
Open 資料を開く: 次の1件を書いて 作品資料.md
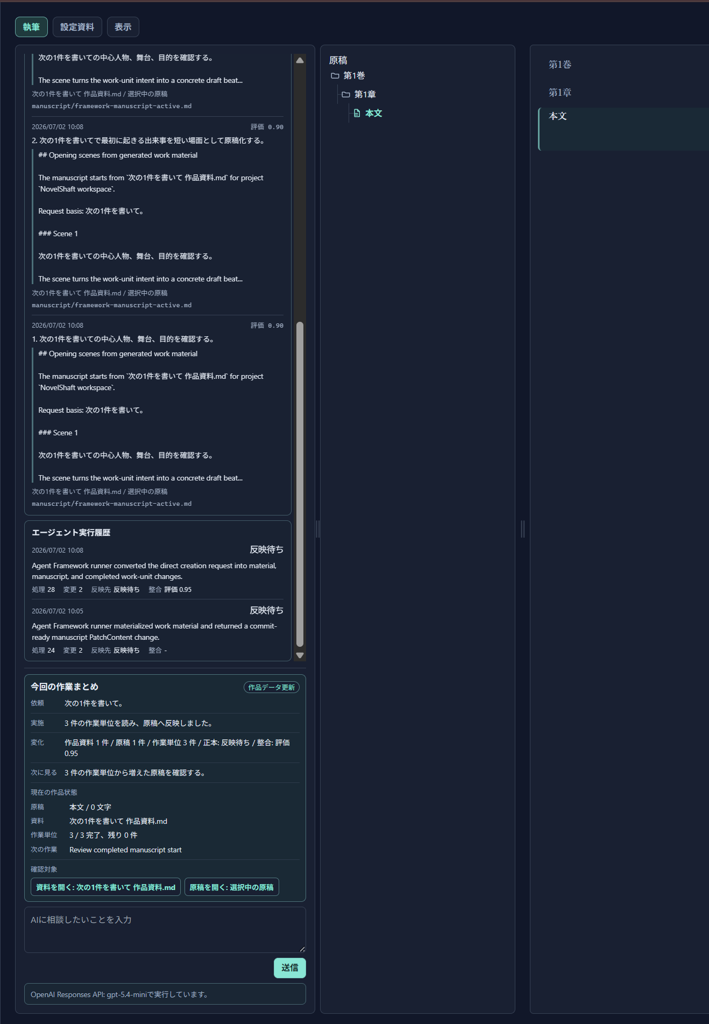pyautogui.click(x=105, y=887)
